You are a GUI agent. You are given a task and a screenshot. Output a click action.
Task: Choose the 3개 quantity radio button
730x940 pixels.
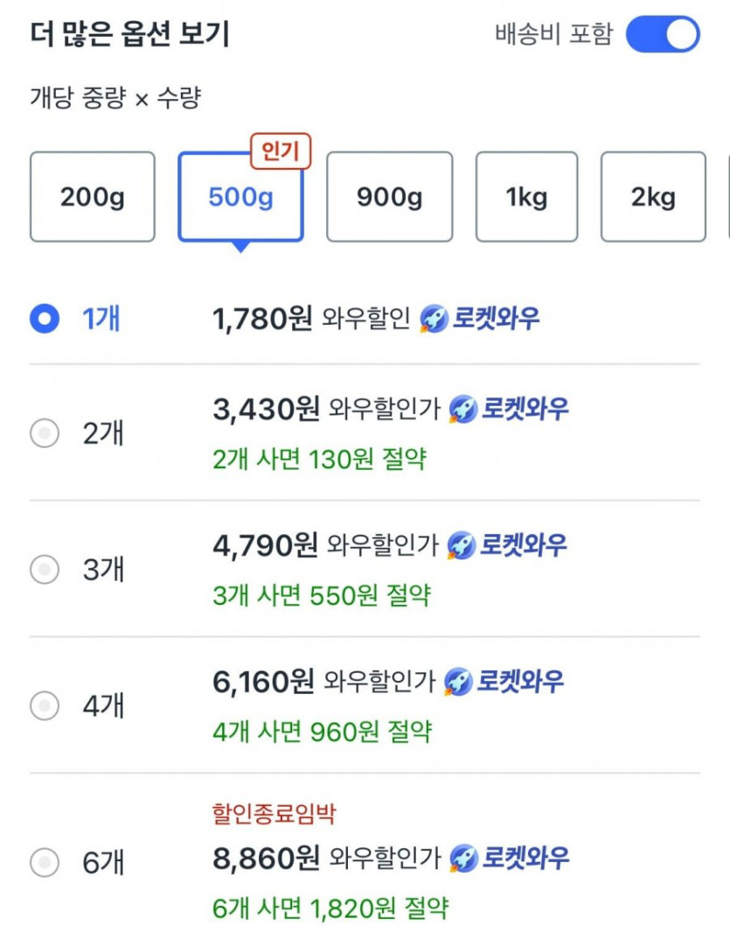[44, 570]
